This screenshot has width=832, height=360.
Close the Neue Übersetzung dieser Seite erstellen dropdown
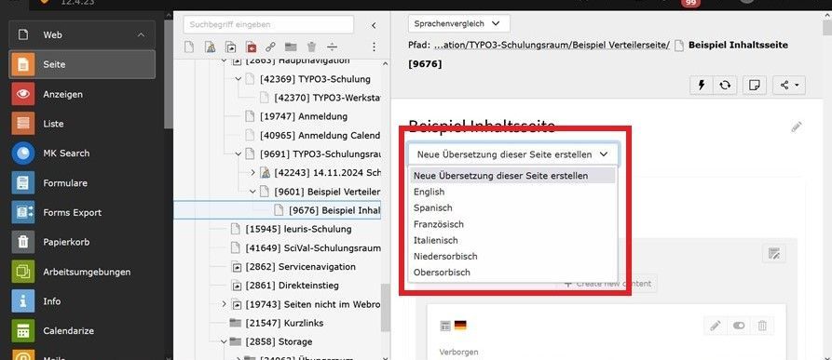point(512,154)
